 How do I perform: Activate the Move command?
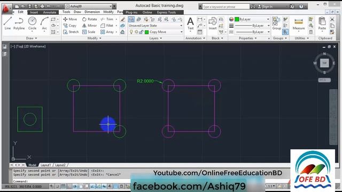click(x=70, y=19)
